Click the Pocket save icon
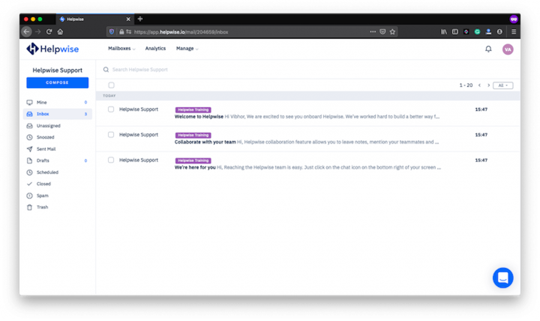This screenshot has width=540, height=321. pos(382,32)
